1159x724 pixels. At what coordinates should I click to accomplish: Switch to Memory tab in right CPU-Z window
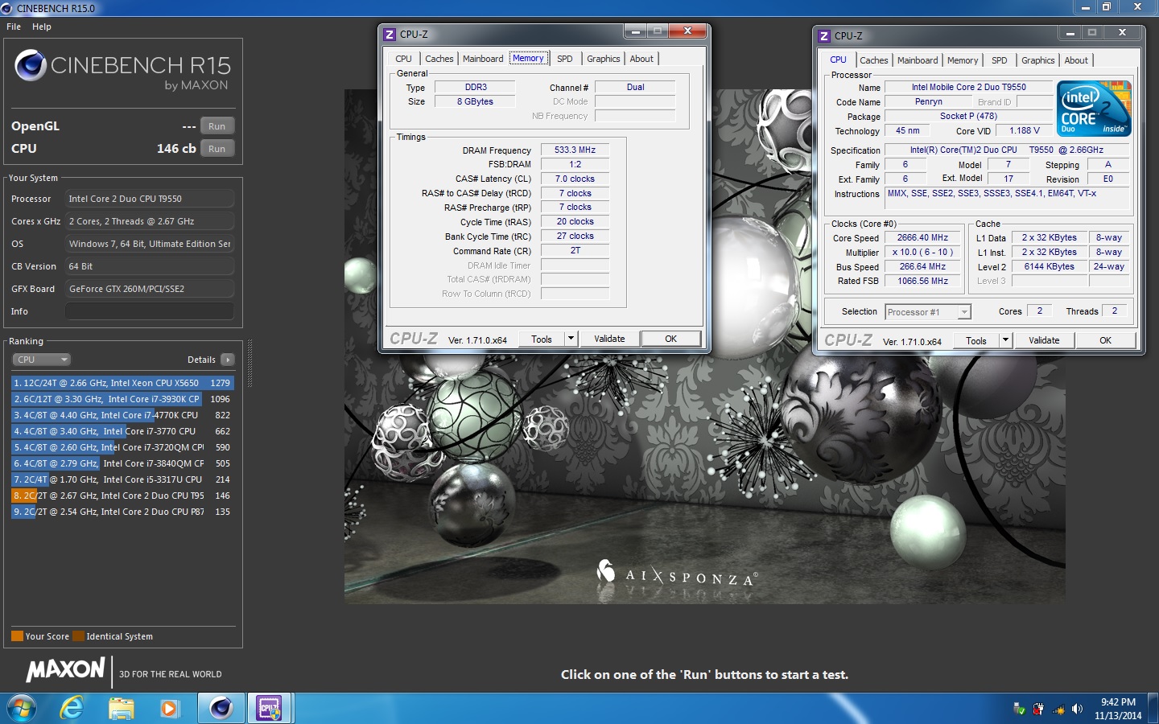(x=963, y=60)
